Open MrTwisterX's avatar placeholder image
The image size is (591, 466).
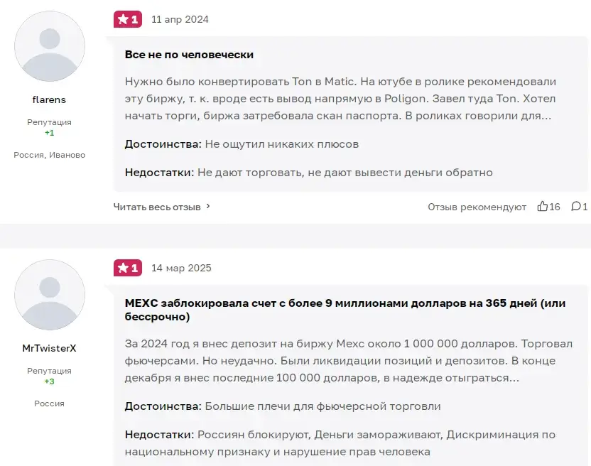coord(50,295)
